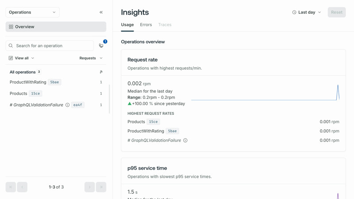Click the search magnifier icon
The image size is (354, 199).
pyautogui.click(x=11, y=46)
